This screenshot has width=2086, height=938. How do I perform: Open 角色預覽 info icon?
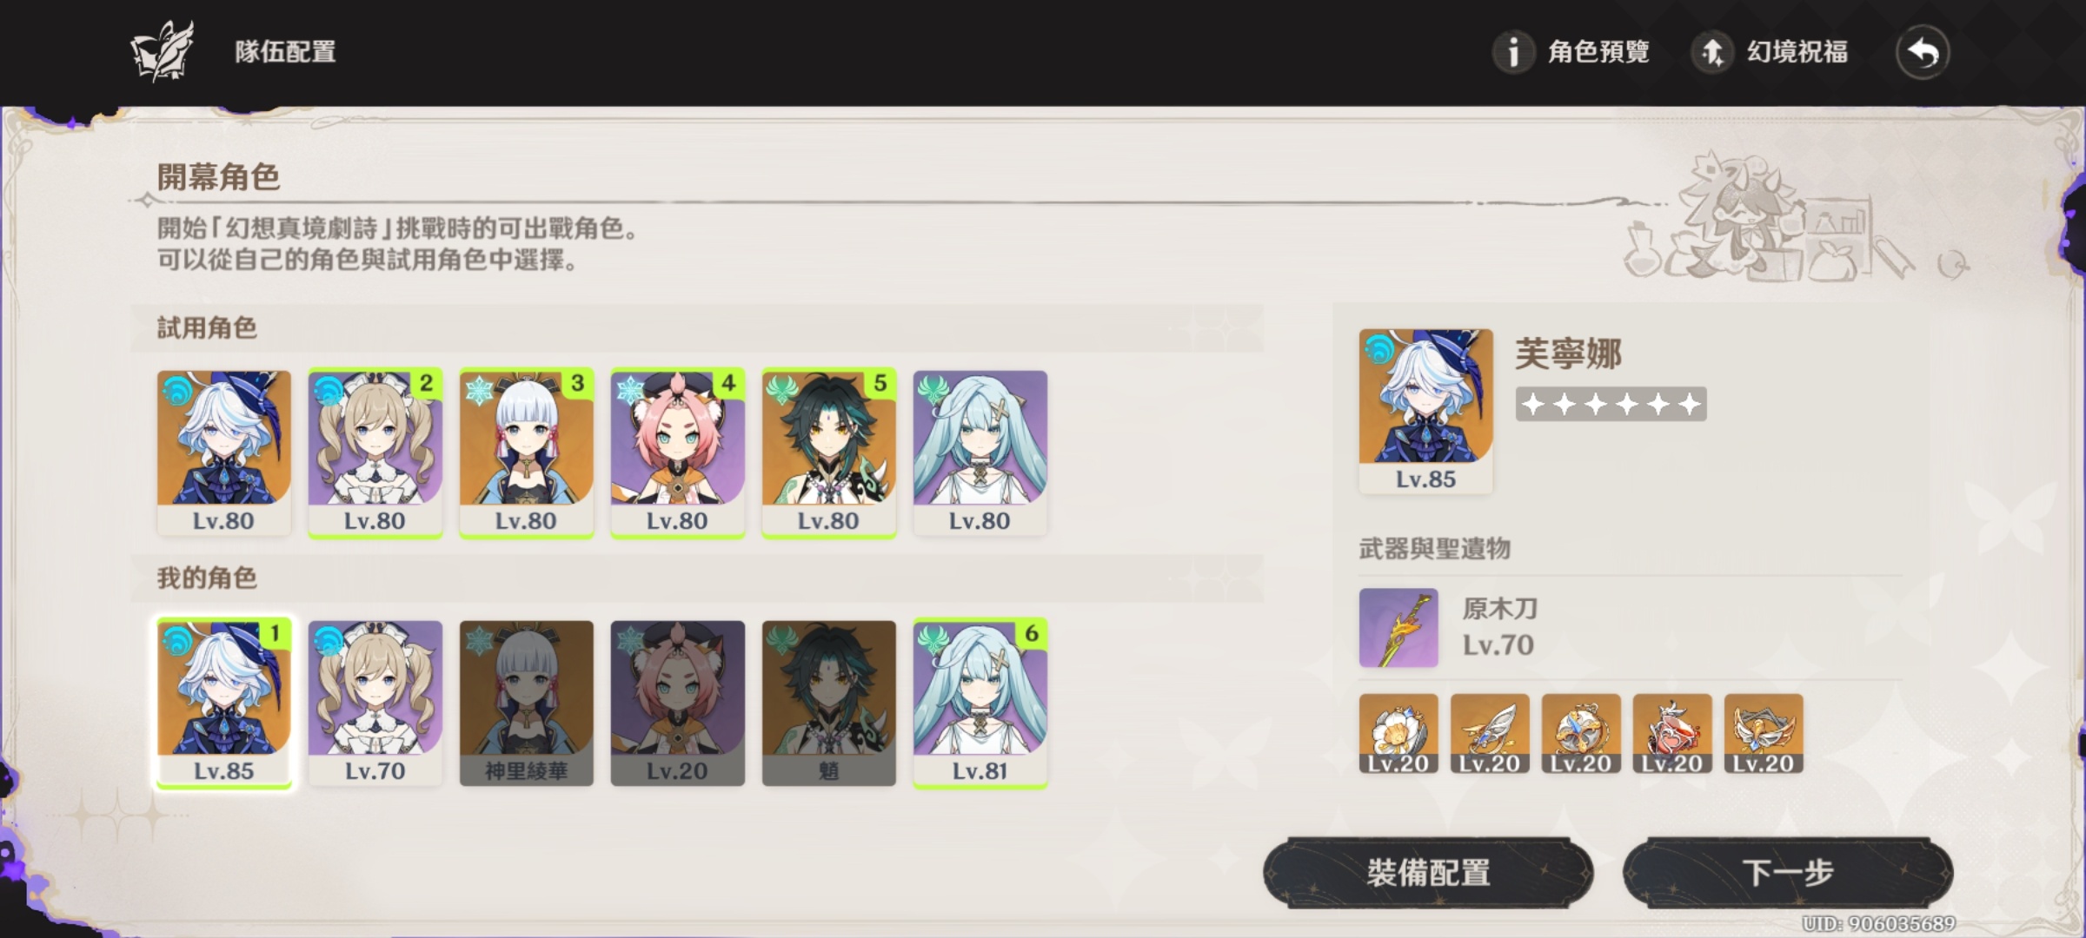[x=1512, y=52]
